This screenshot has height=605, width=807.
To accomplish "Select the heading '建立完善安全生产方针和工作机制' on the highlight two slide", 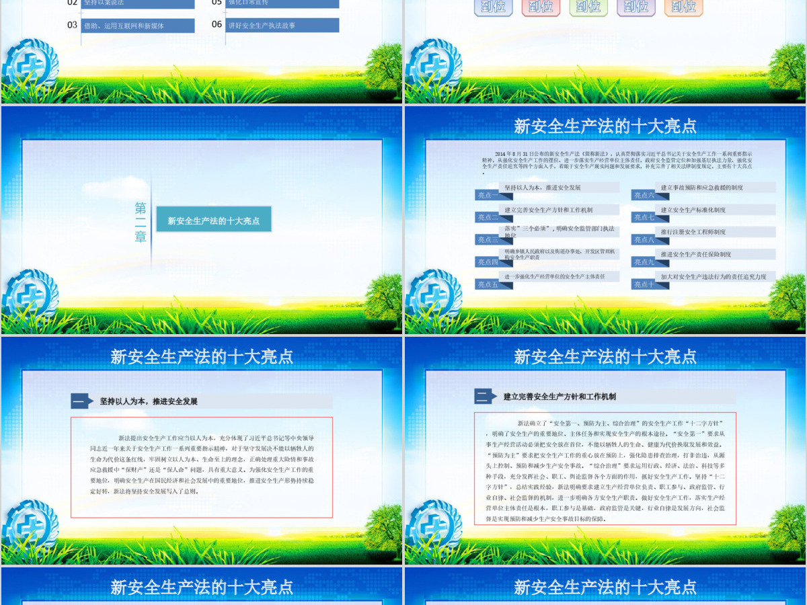I will click(560, 397).
